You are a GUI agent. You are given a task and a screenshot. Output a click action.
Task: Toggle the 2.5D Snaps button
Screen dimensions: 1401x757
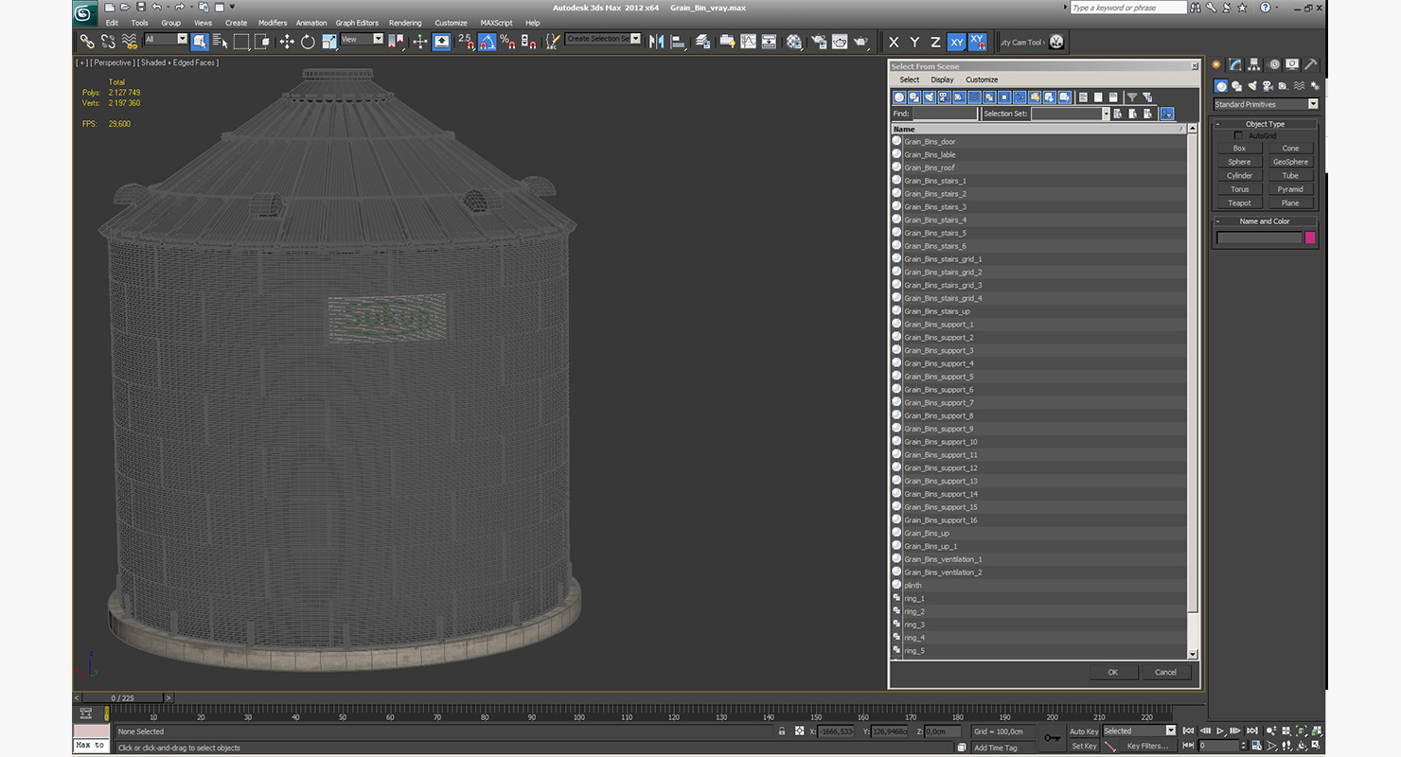[466, 42]
